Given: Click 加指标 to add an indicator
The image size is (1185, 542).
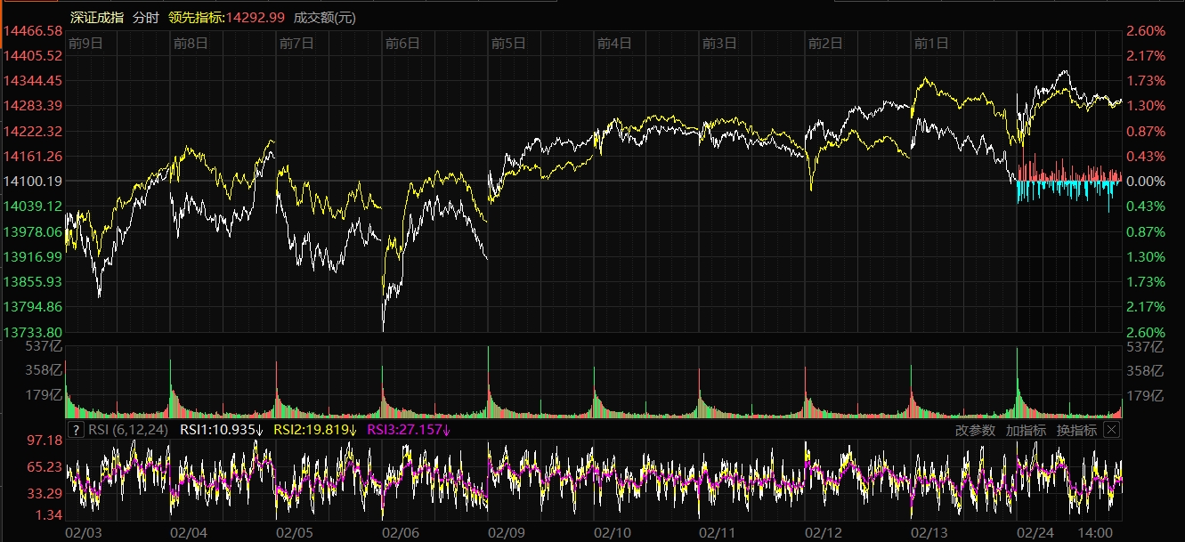Looking at the screenshot, I should [x=1026, y=430].
